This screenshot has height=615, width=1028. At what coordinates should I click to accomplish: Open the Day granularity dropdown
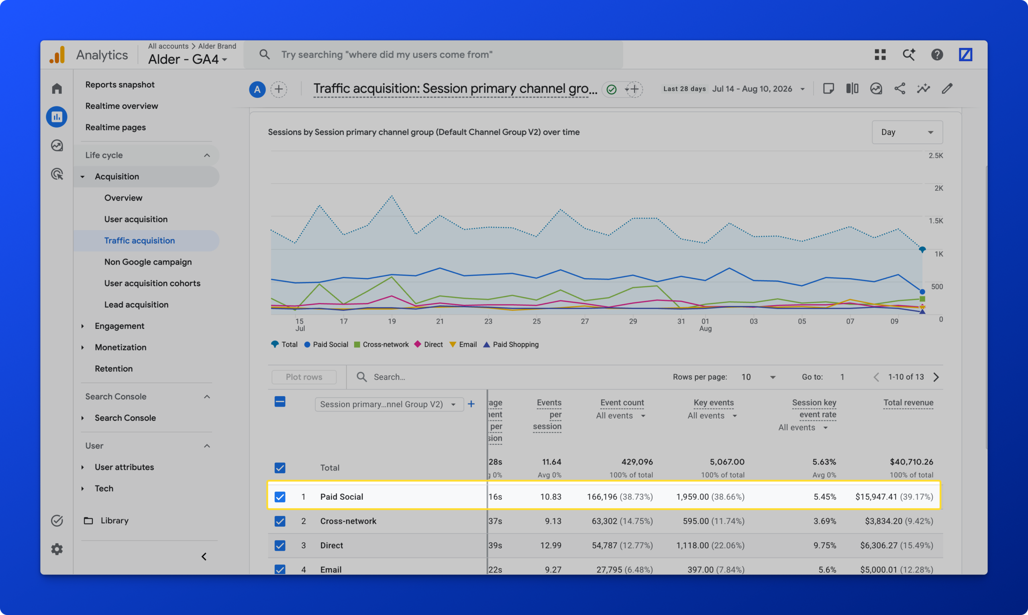pyautogui.click(x=907, y=132)
